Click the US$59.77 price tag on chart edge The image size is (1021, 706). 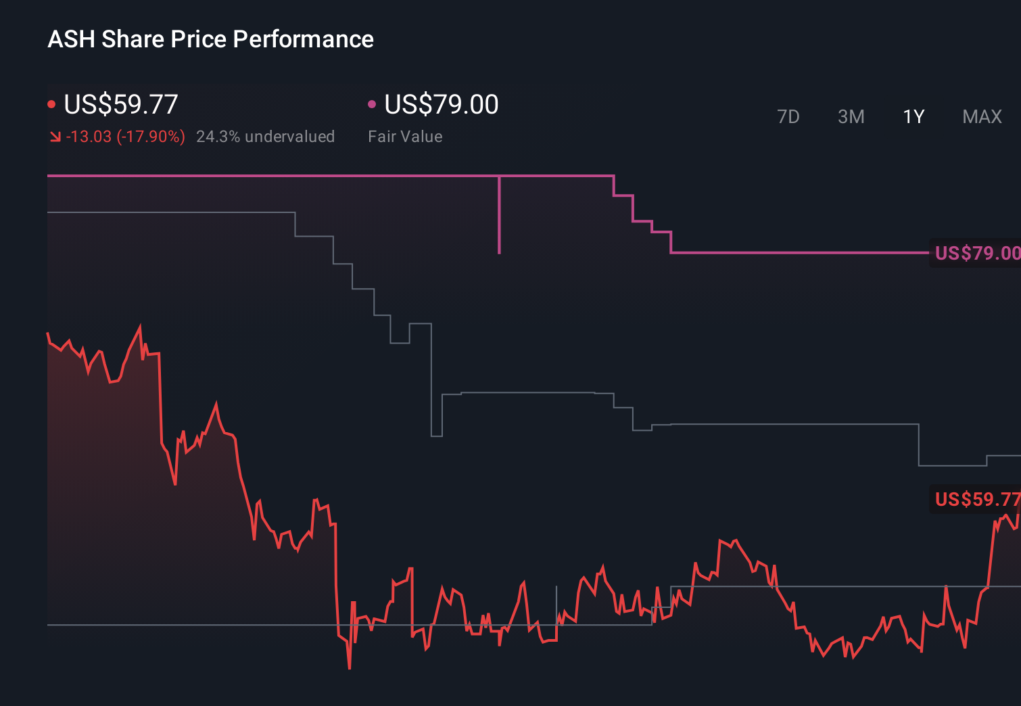(977, 499)
